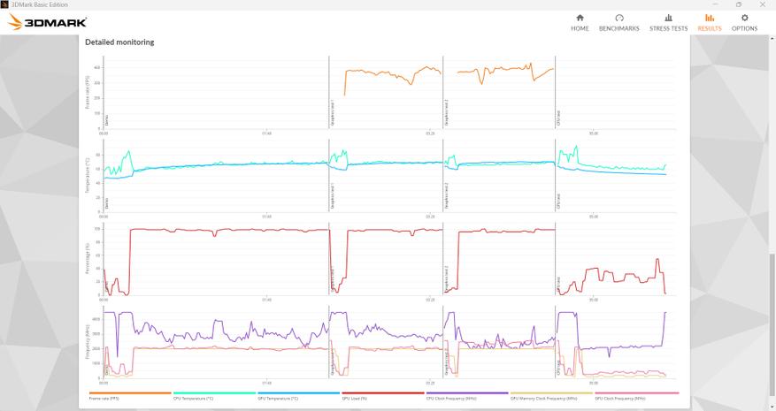The image size is (776, 411).
Task: Toggle CPU Temperature legend line
Action: (214, 396)
